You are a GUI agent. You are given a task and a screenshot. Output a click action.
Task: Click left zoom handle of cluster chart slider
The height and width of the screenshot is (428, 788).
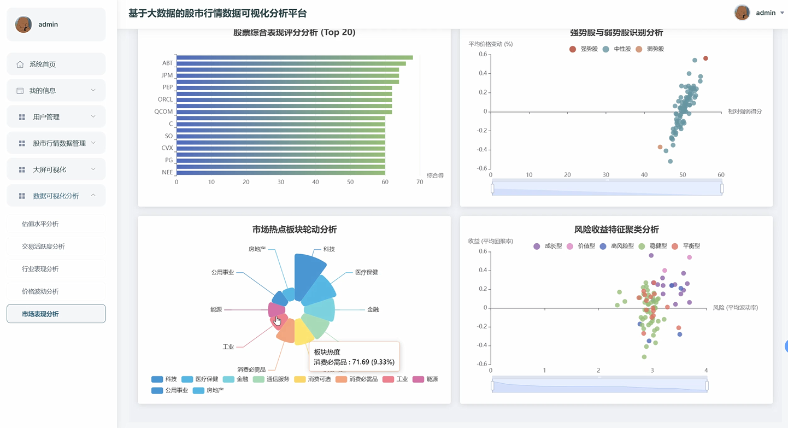[x=492, y=386]
